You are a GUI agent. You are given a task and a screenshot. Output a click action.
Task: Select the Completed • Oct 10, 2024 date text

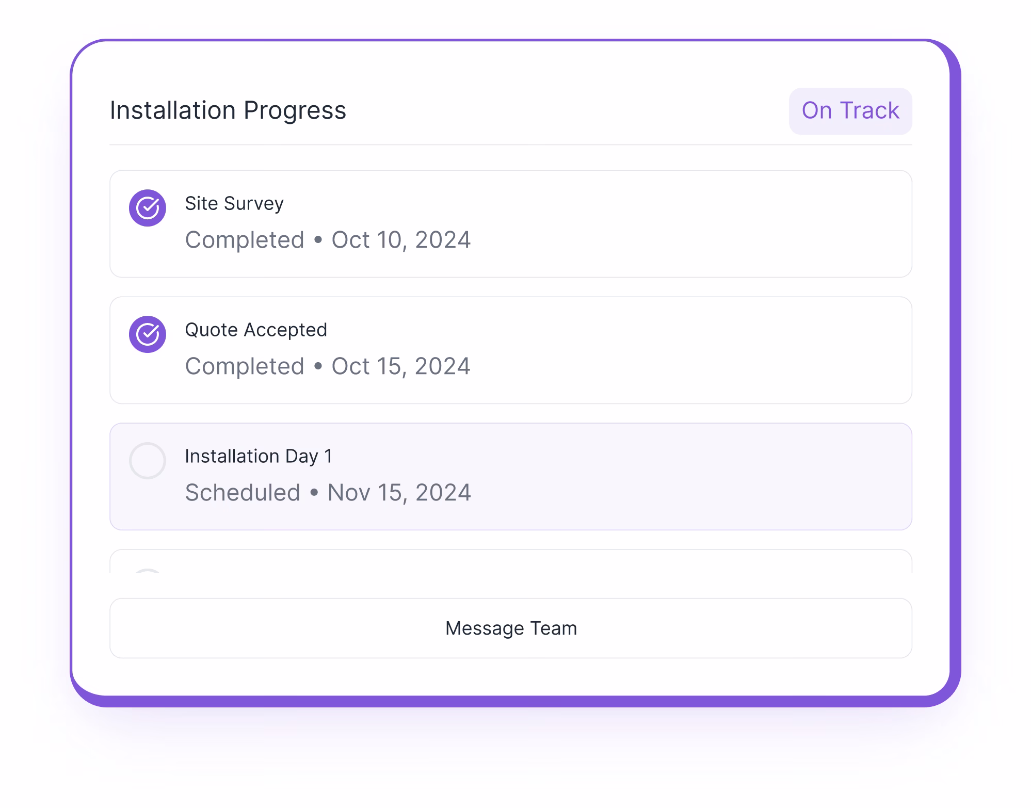328,240
